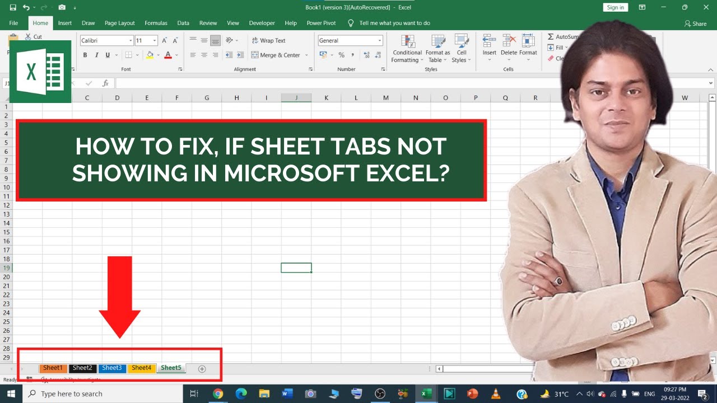Click the Decrease Indent icon
717x403 pixels.
(x=229, y=55)
